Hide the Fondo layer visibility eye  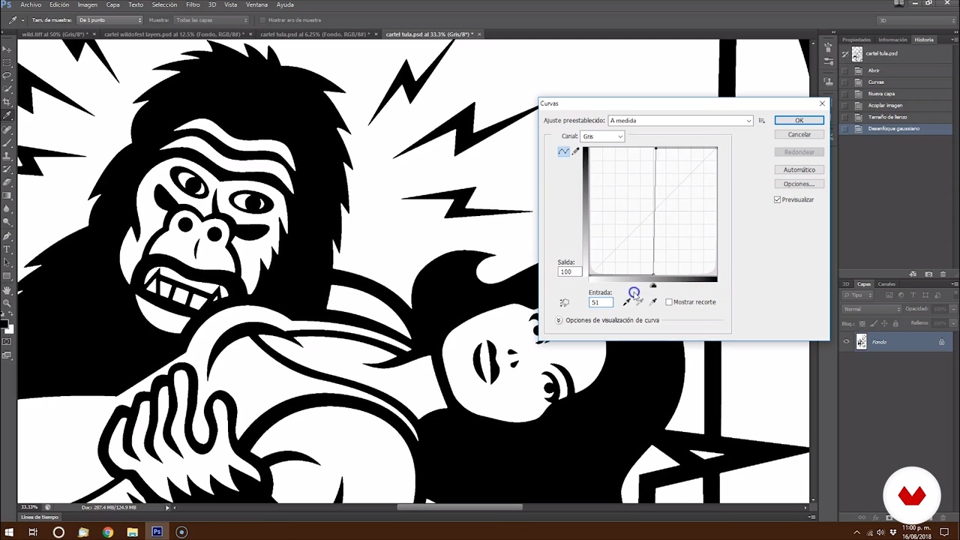847,342
